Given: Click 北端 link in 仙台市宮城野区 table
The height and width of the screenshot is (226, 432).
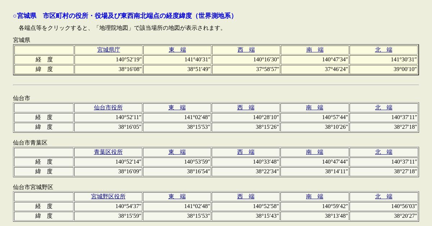Looking at the screenshot, I should [x=384, y=197].
